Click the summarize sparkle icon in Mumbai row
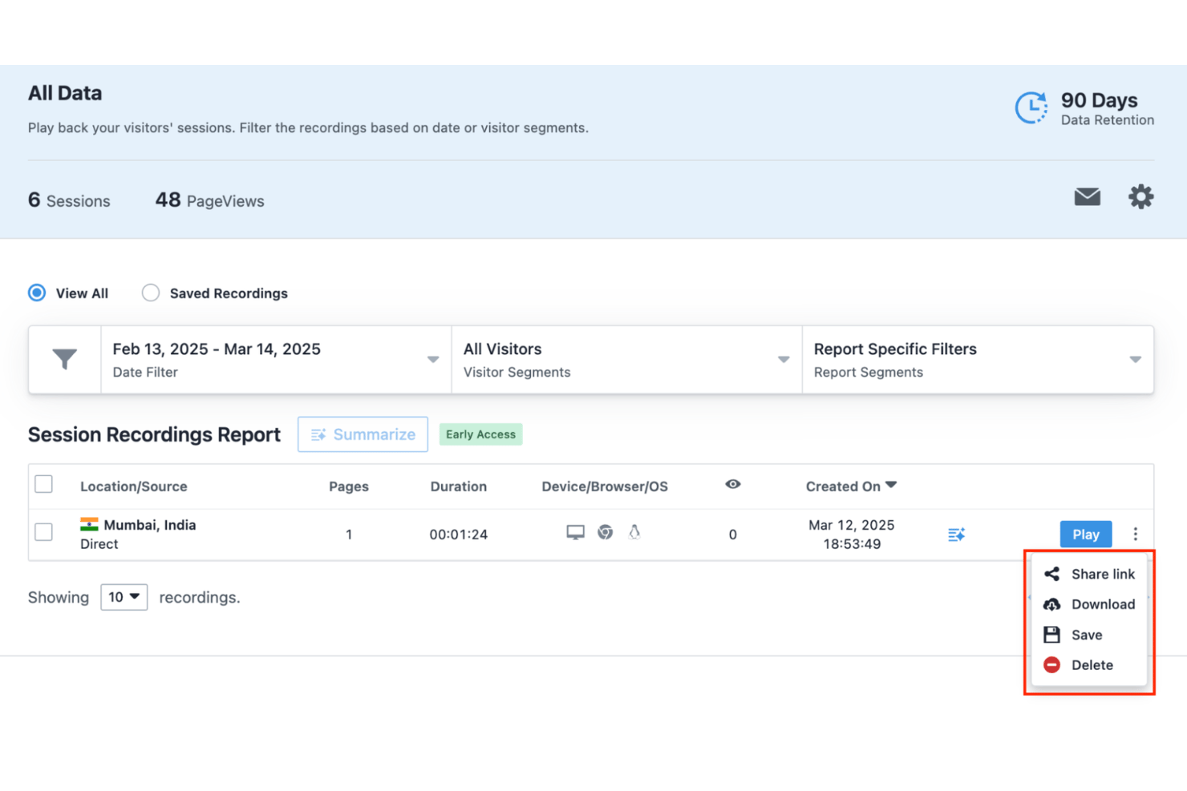Viewport: 1187px width, 791px height. click(956, 535)
